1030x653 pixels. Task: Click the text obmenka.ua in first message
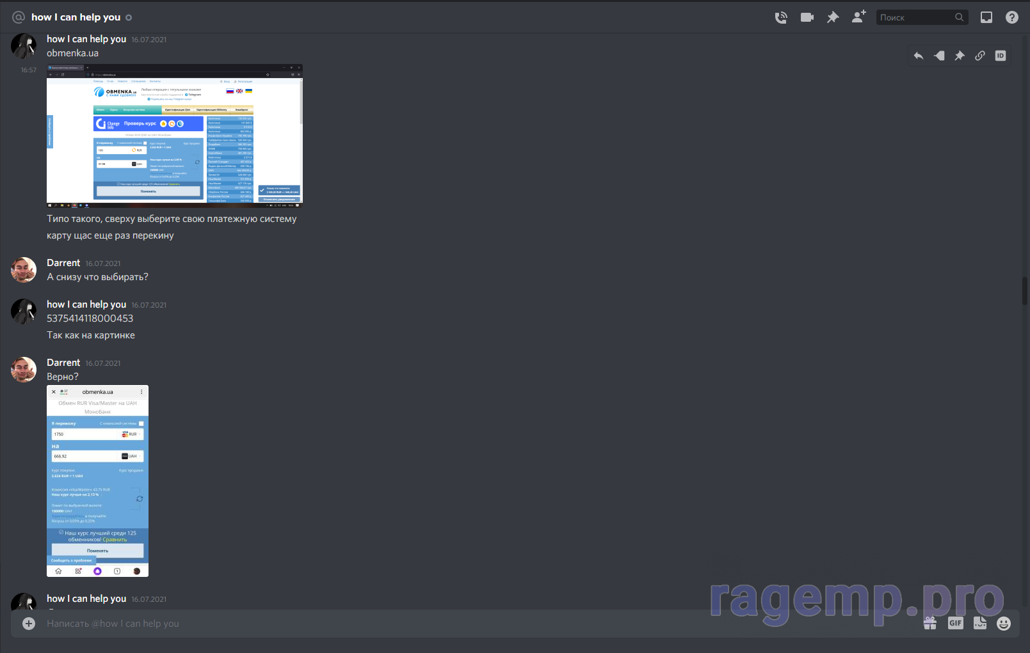[72, 53]
